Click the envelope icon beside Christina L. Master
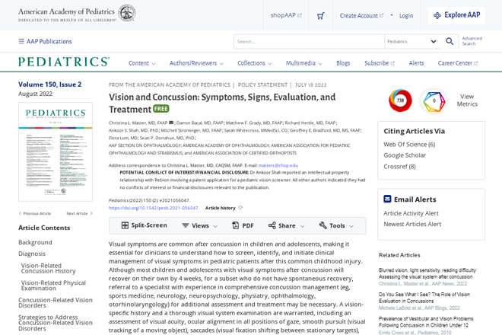502x335 pixels. pos(171,123)
